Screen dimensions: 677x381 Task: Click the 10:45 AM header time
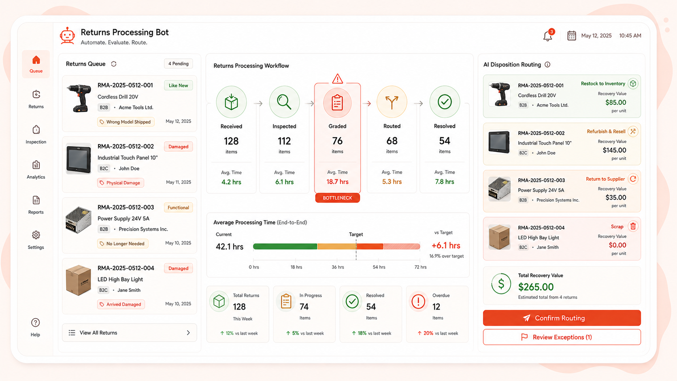tap(630, 36)
